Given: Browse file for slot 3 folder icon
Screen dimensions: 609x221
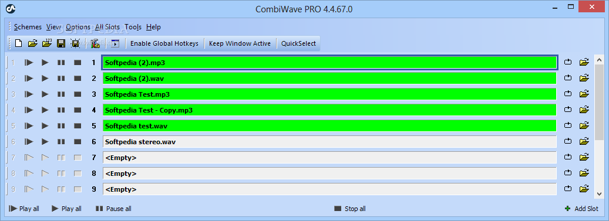Looking at the screenshot, I should 584,94.
